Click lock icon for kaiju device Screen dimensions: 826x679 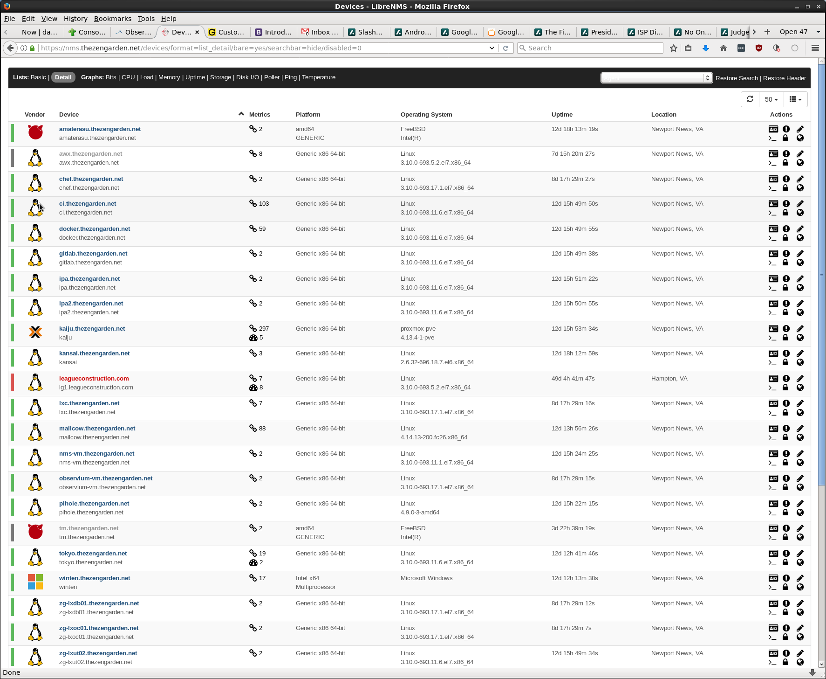pos(785,337)
